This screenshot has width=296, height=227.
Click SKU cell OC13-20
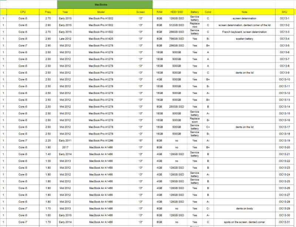click(285, 148)
